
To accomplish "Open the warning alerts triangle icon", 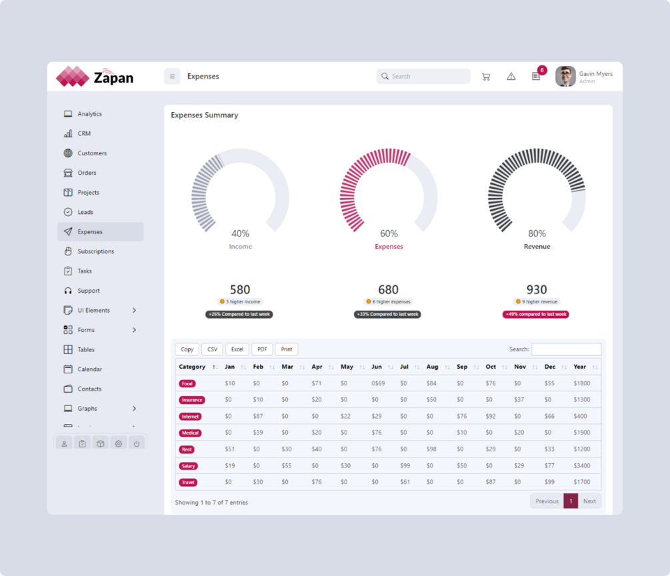I will 511,77.
